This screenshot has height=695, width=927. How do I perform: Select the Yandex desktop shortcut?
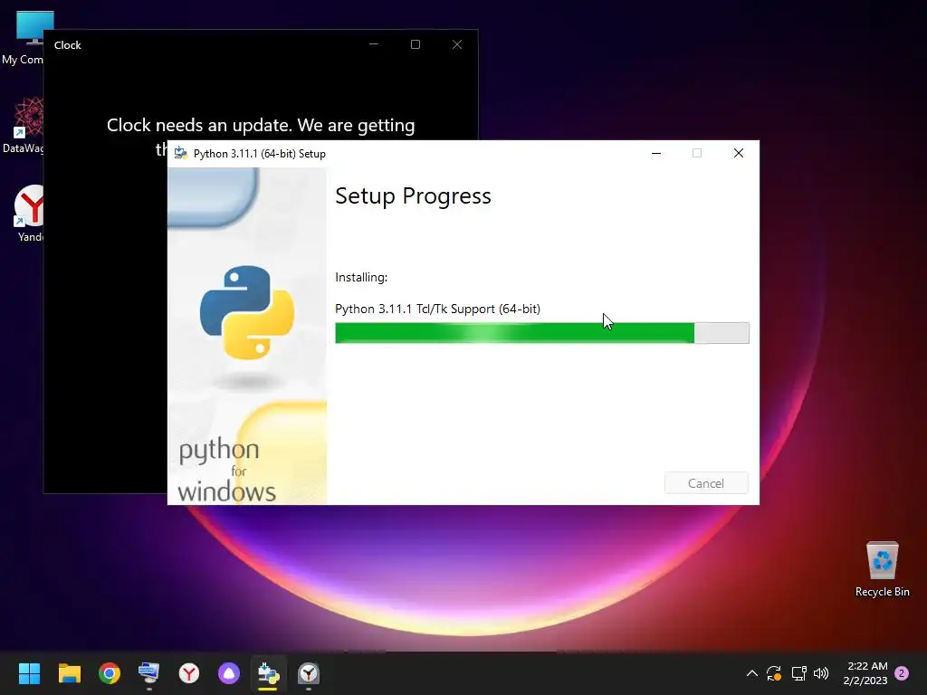pos(28,214)
